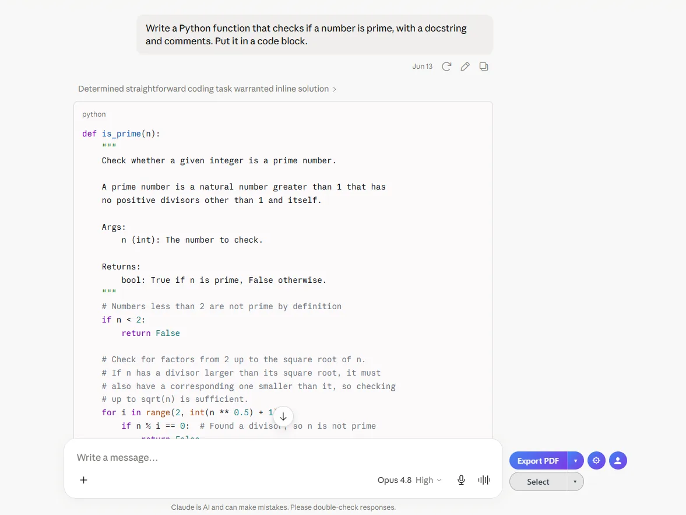Copy the user message with copy icon
This screenshot has width=686, height=515.
click(483, 66)
